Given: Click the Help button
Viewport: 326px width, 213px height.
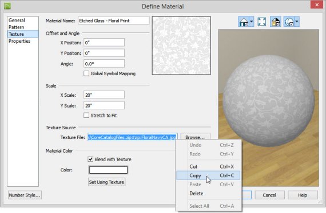Looking at the screenshot, I should point(303,195).
